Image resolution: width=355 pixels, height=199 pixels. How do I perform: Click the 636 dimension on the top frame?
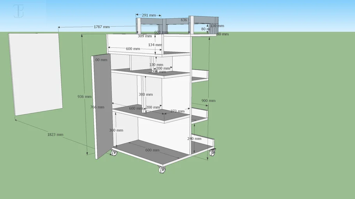click(x=184, y=20)
